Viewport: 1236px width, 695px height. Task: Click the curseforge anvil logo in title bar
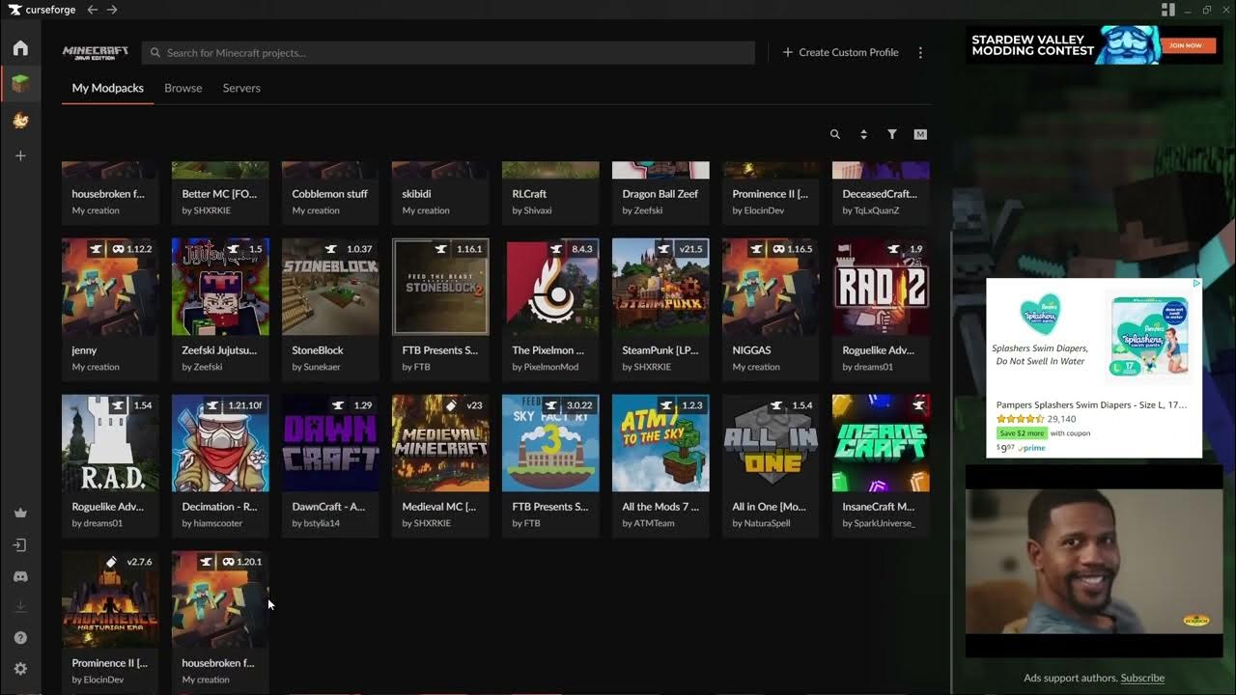(x=14, y=10)
